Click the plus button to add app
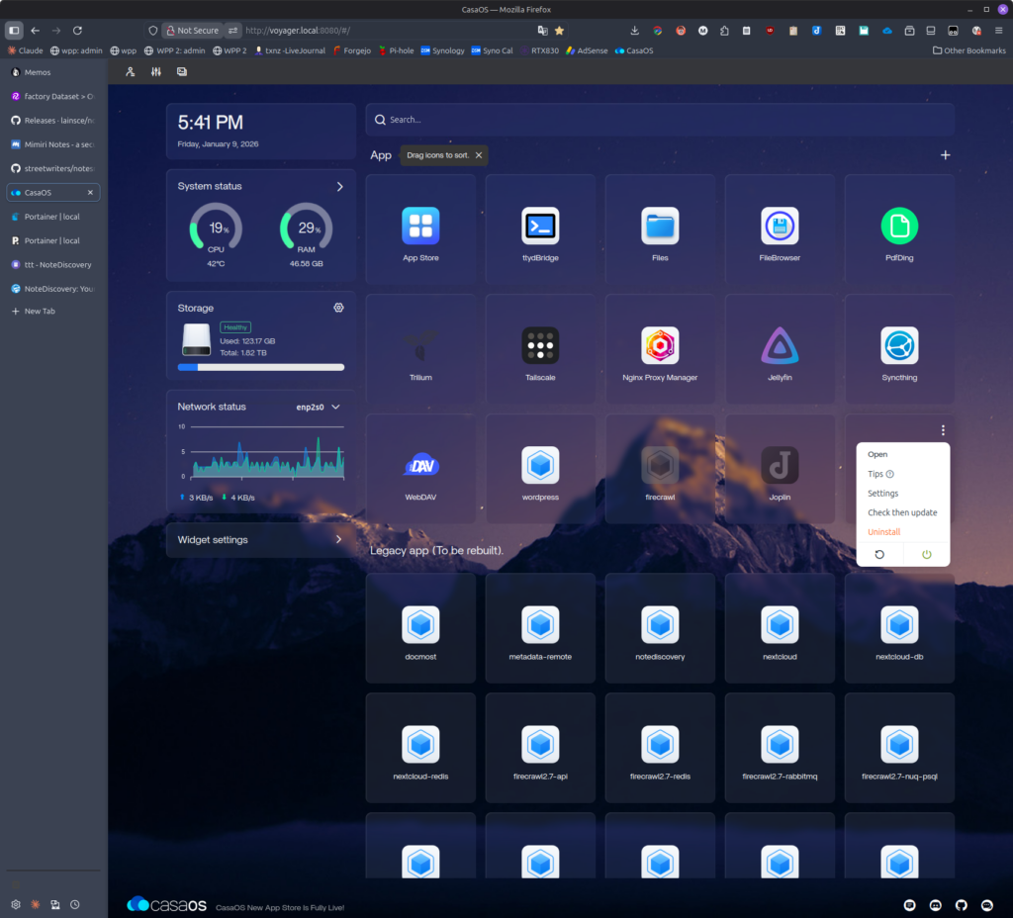 [x=945, y=155]
